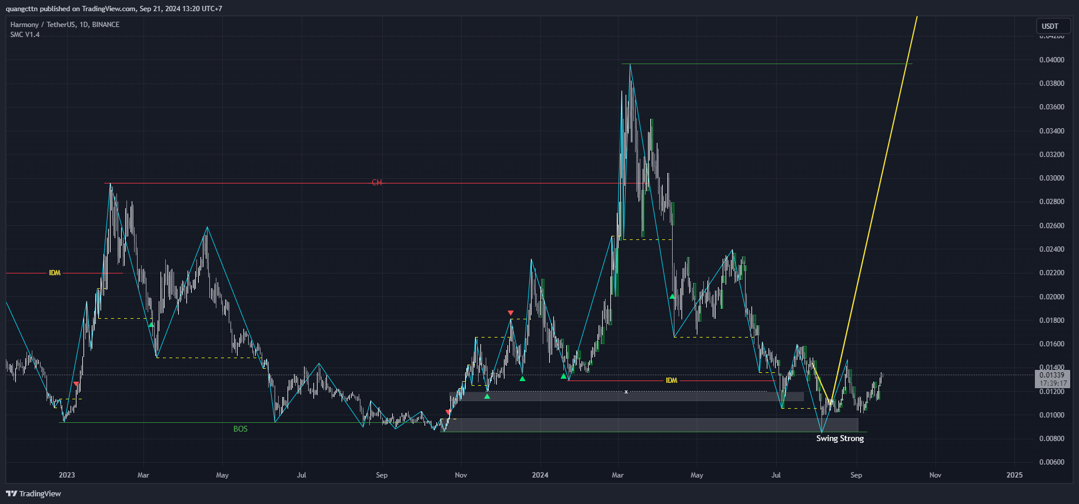Click the TradingView logo

34,493
